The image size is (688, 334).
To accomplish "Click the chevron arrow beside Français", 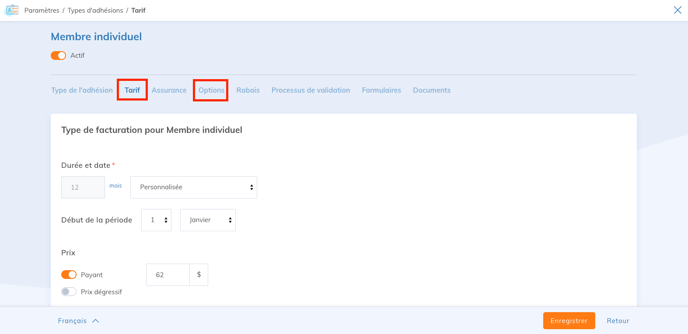I will pyautogui.click(x=96, y=321).
